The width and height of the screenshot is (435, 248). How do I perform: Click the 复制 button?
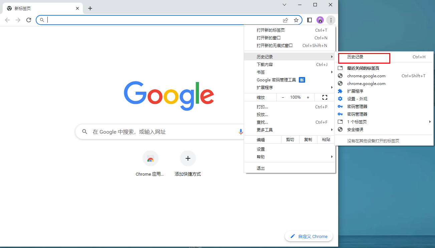pyautogui.click(x=308, y=140)
